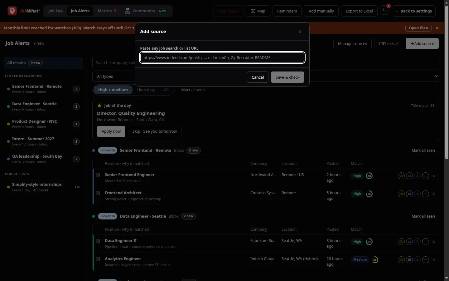Click Apply now for Job of the day
Image resolution: width=449 pixels, height=281 pixels.
[x=111, y=131]
